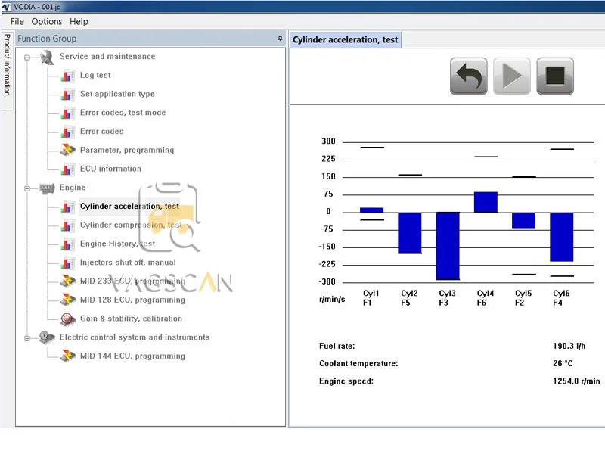Click the Engine speed value 1254.0 r/min
Screen dimensions: 605x454
tap(576, 381)
